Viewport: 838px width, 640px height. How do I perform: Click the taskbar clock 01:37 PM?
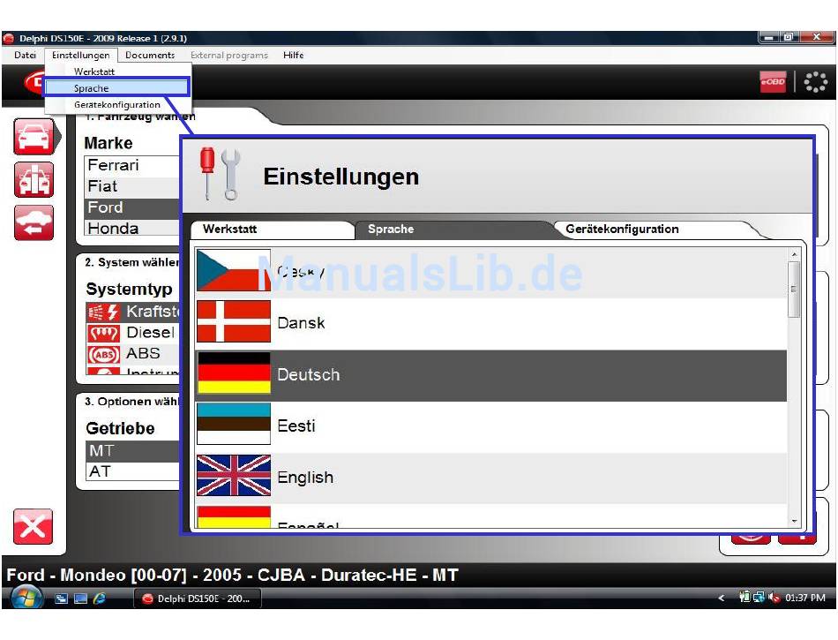coord(804,598)
